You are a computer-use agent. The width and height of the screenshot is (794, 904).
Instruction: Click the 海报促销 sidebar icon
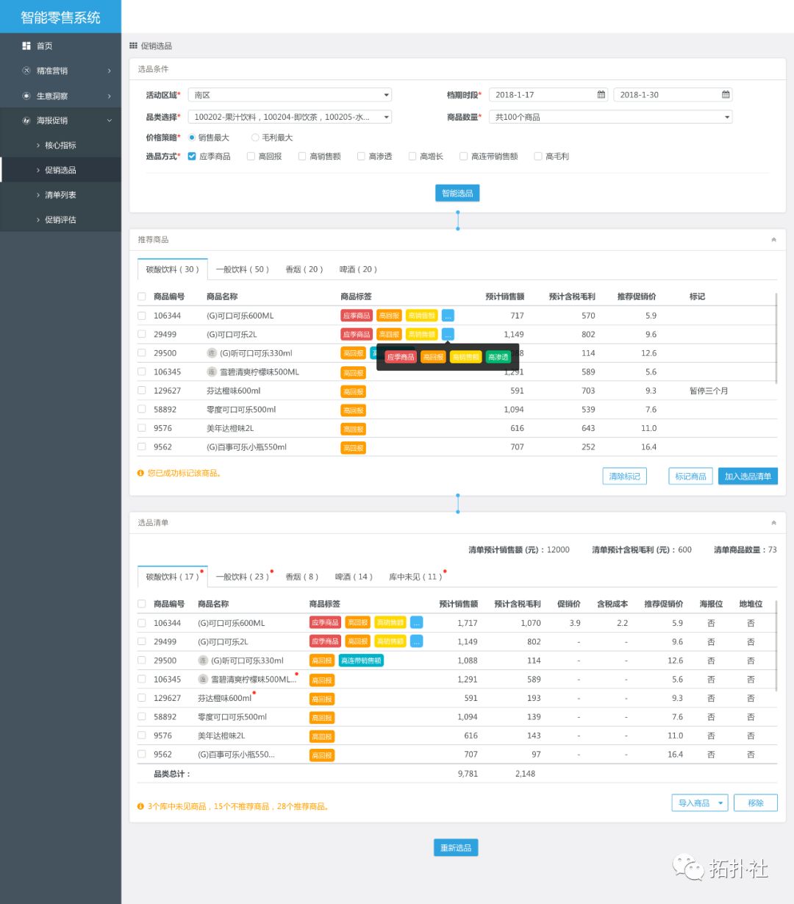pyautogui.click(x=26, y=121)
